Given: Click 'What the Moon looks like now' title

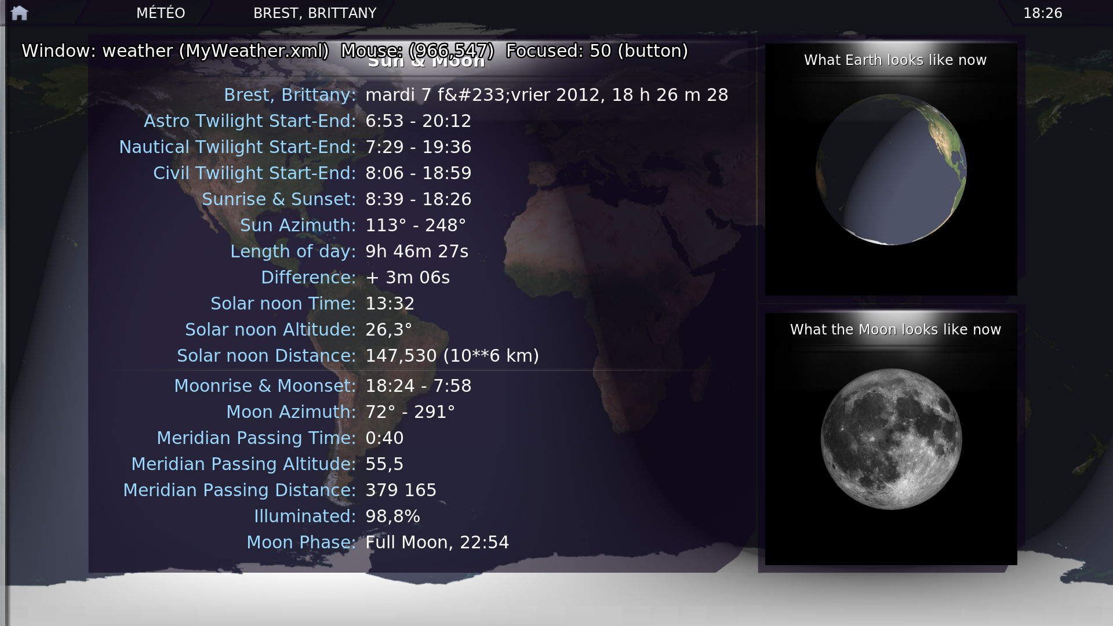Looking at the screenshot, I should 895,330.
